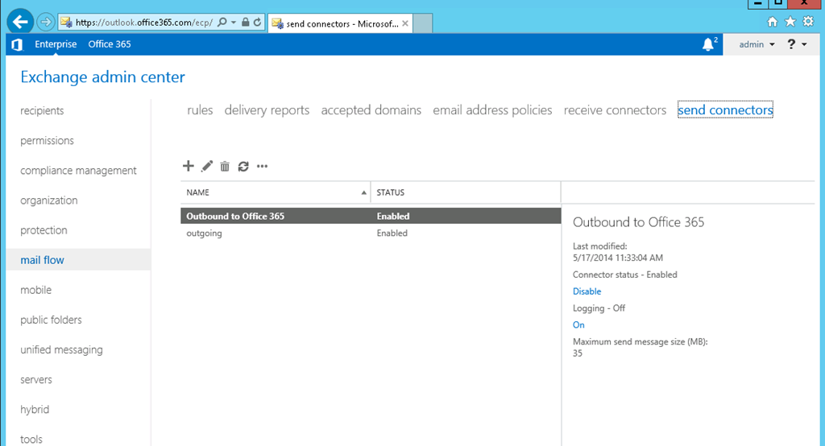Click the Exchange admin center title
This screenshot has width=825, height=446.
coord(102,76)
